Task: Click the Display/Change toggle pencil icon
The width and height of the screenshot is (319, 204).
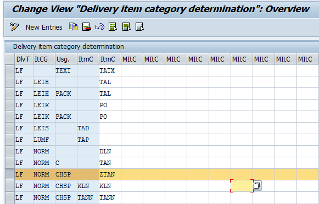Action: click(14, 27)
